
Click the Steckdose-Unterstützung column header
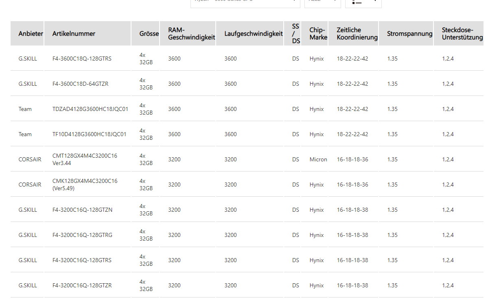click(x=458, y=34)
